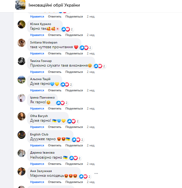Open Olha Barysh's profile name link
The width and height of the screenshot is (182, 188).
39,116
